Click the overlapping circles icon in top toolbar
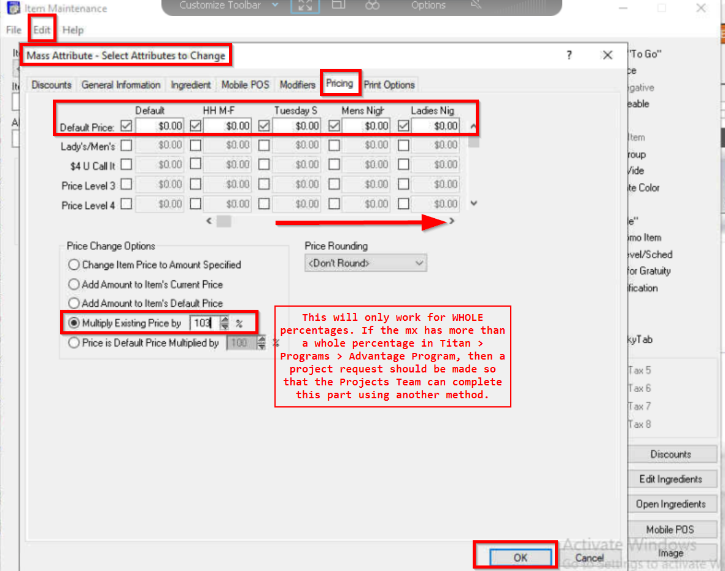The width and height of the screenshot is (725, 571). tap(372, 6)
